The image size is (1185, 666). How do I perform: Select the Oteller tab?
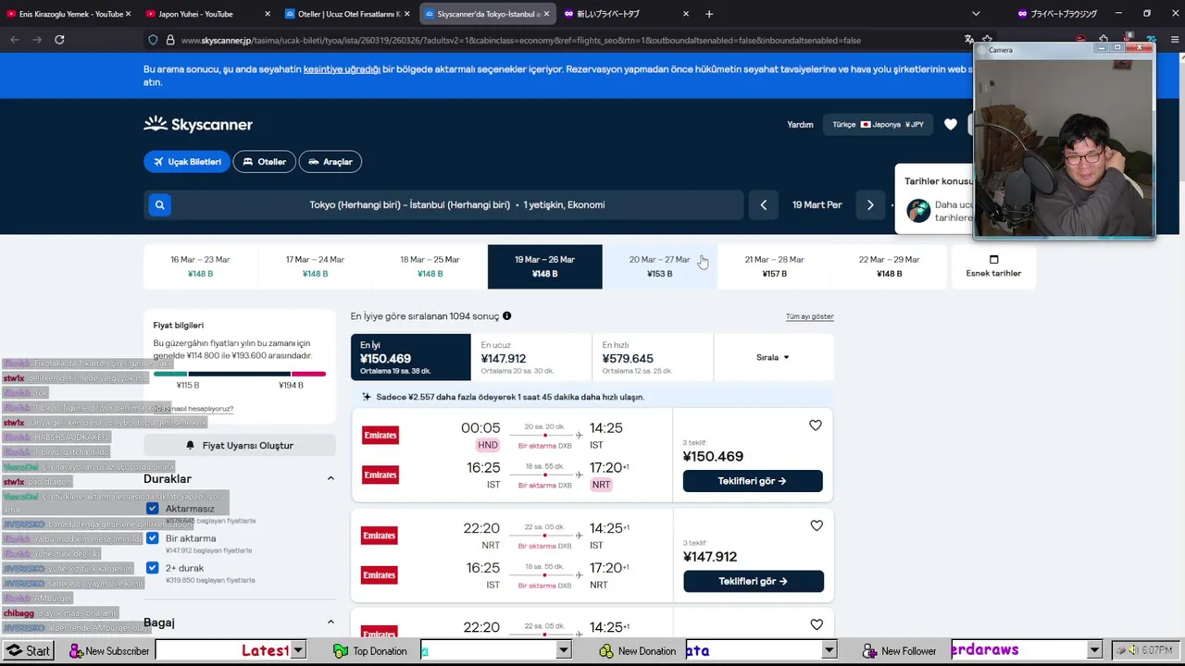(x=264, y=162)
